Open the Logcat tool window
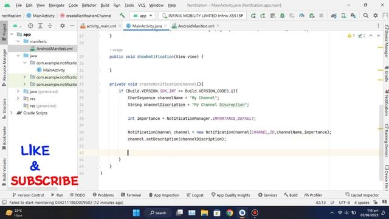This screenshot has height=219, width=389. (195, 195)
